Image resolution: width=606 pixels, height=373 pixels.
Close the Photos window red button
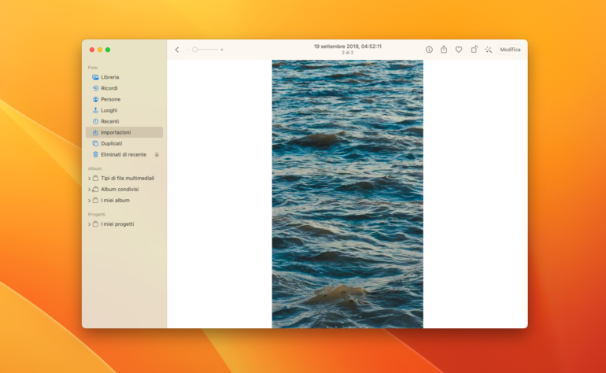[x=92, y=50]
